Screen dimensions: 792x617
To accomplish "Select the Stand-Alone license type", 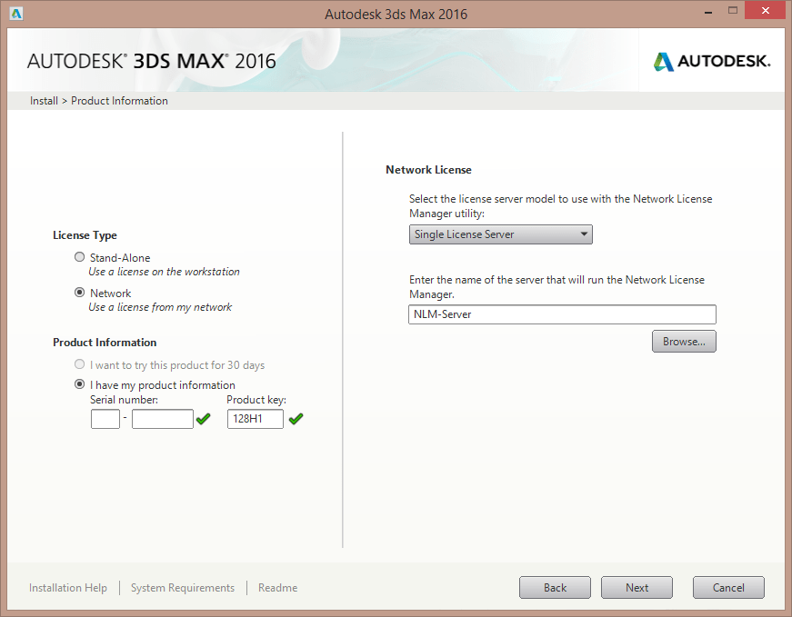I will pyautogui.click(x=80, y=258).
